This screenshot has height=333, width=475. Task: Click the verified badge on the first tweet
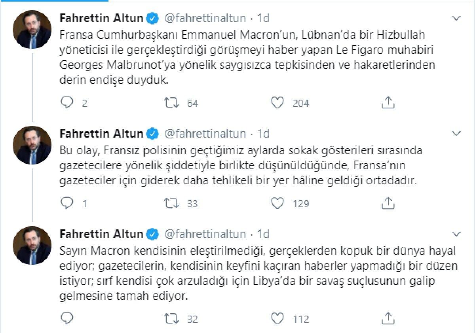click(152, 17)
